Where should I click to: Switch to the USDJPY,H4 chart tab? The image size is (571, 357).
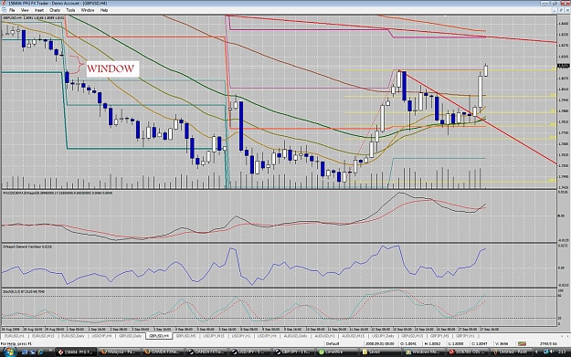pyautogui.click(x=268, y=336)
